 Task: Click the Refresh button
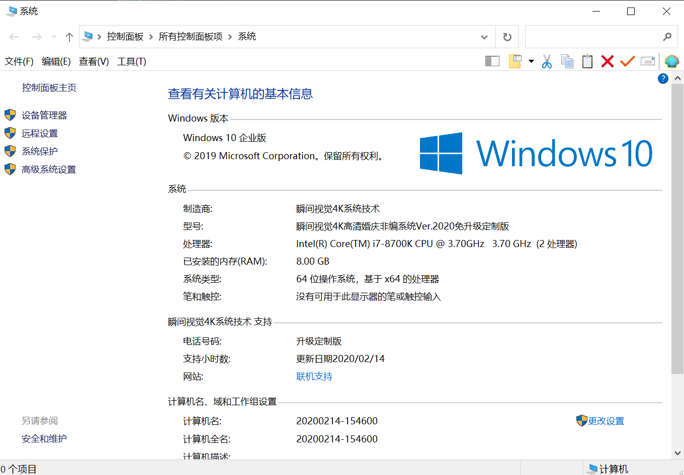click(x=507, y=37)
